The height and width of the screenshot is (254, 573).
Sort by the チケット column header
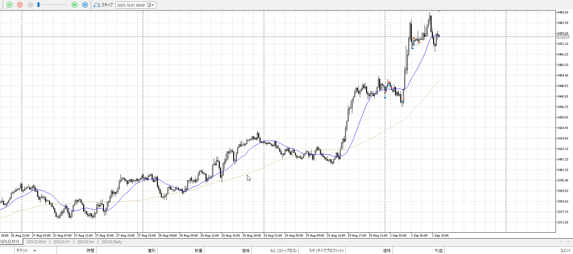coord(22,251)
